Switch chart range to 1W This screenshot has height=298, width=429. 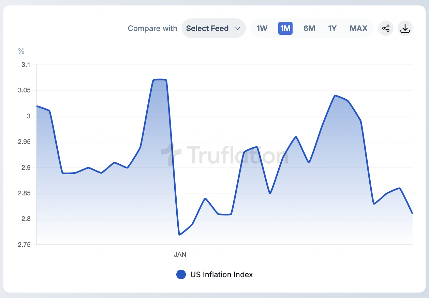point(262,28)
